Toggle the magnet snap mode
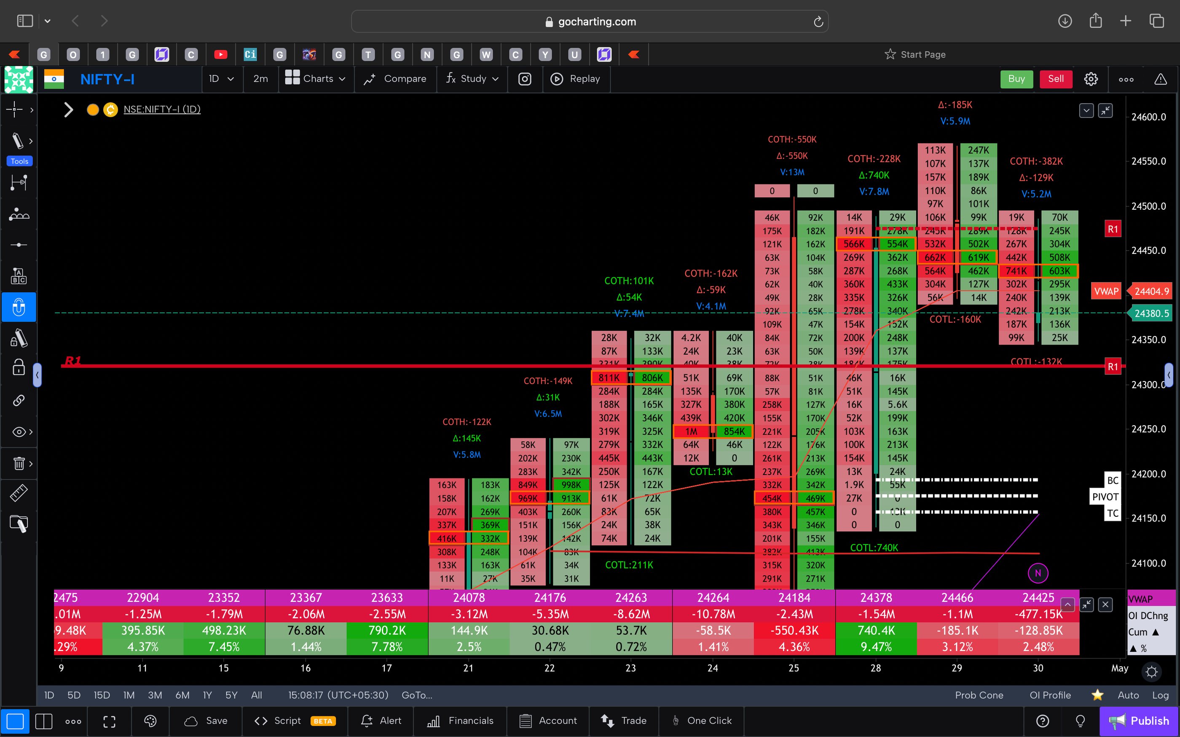 (x=19, y=307)
